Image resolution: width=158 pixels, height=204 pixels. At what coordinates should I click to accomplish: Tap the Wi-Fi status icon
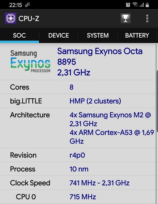pyautogui.click(x=135, y=5)
